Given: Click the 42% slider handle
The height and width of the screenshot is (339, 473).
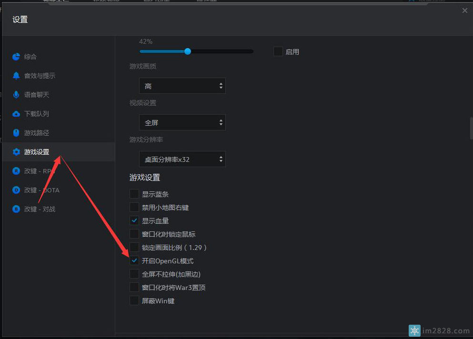Looking at the screenshot, I should tap(188, 51).
